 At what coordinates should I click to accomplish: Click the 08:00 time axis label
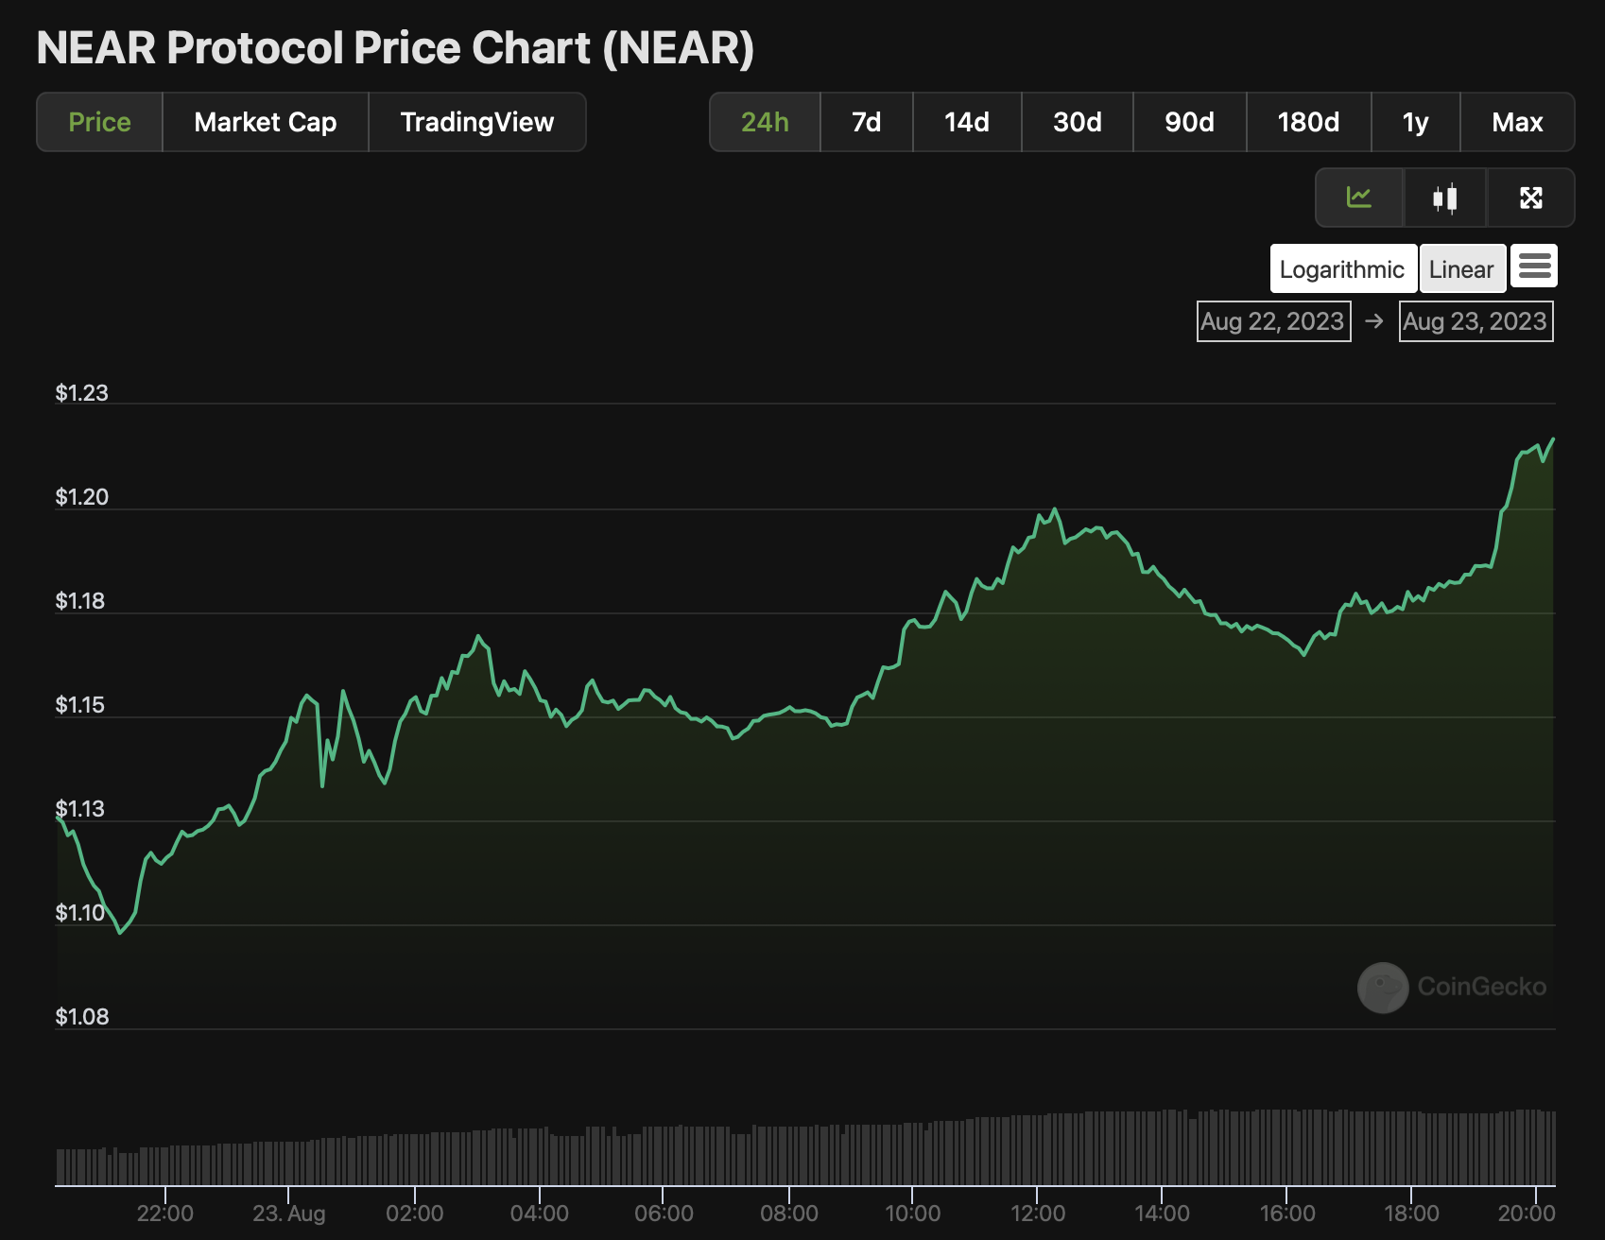coord(789,1214)
